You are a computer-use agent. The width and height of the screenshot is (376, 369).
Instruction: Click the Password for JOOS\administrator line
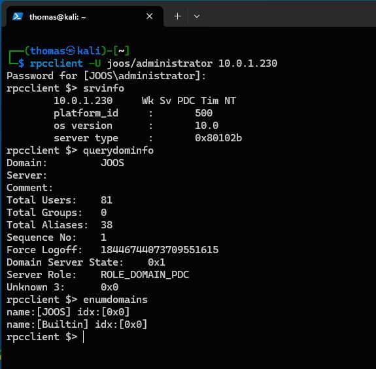[106, 76]
